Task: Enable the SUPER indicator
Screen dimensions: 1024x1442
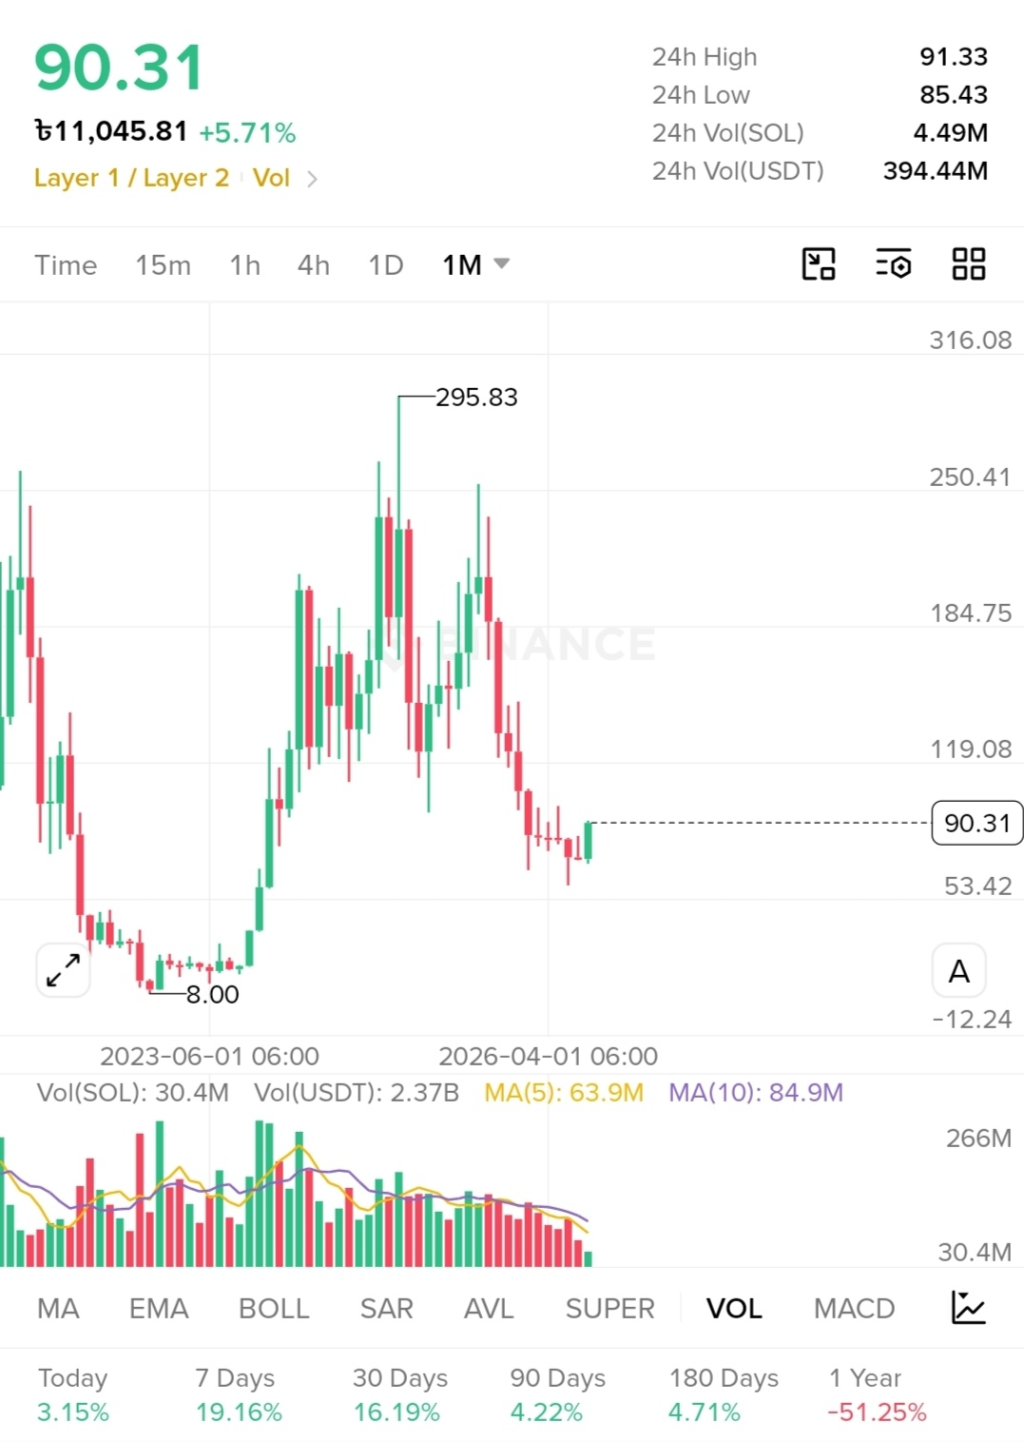Action: pos(609,1309)
